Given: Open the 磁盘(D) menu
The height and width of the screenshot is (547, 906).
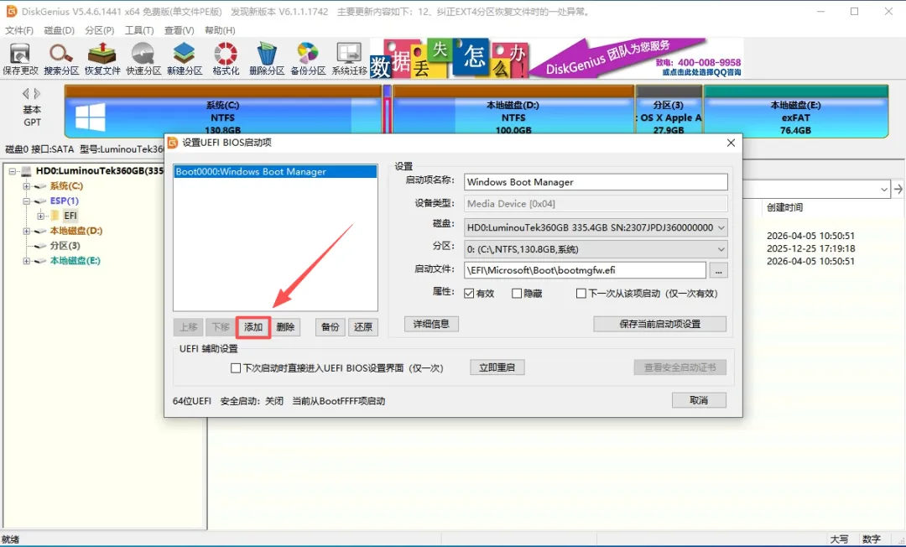Looking at the screenshot, I should click(x=59, y=30).
